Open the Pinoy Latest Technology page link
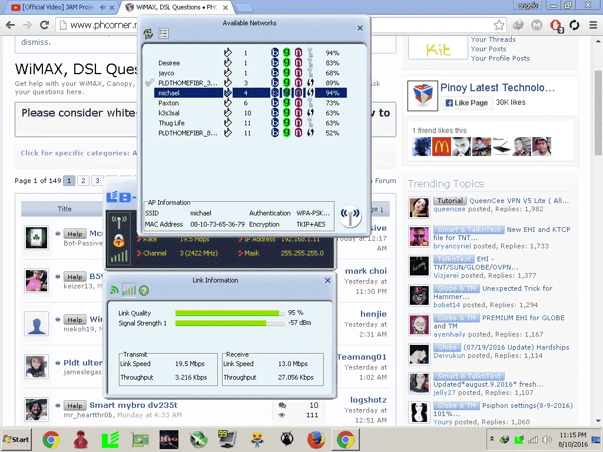The width and height of the screenshot is (603, 452). click(x=497, y=88)
